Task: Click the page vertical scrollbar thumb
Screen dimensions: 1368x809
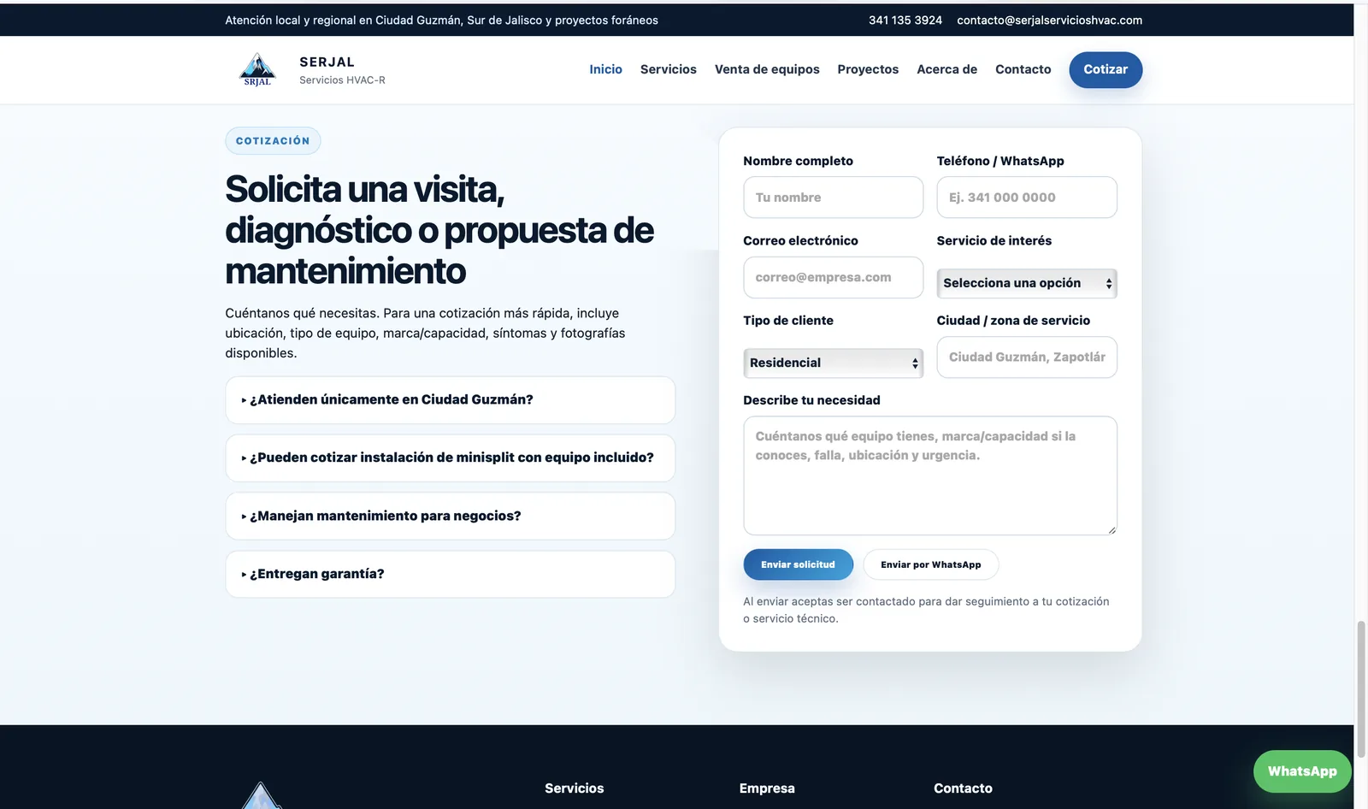Action: coord(1360,689)
